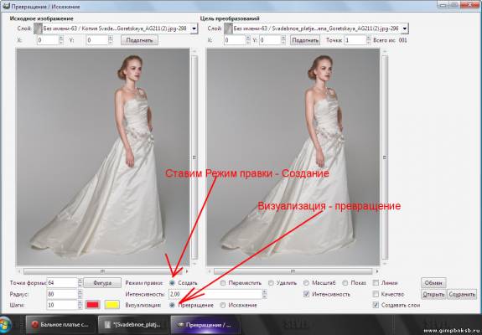The width and height of the screenshot is (482, 335).
Task: Click the Обмен button
Action: 433,283
